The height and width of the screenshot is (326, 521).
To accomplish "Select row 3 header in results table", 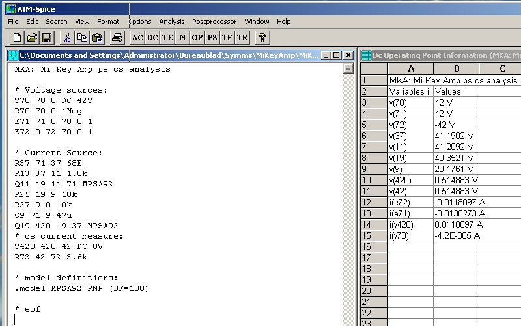I will pyautogui.click(x=374, y=102).
